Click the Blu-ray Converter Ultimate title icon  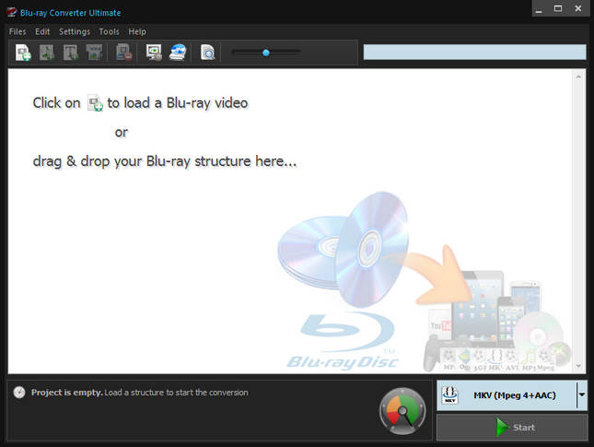(11, 12)
